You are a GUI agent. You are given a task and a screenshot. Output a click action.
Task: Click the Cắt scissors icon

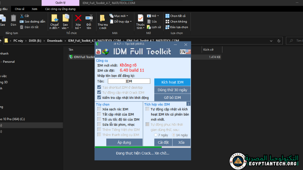coord(21,16)
